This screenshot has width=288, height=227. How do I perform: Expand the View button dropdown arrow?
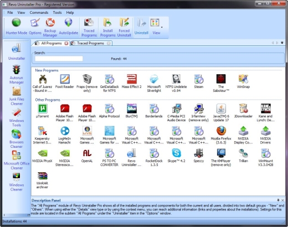click(x=162, y=27)
